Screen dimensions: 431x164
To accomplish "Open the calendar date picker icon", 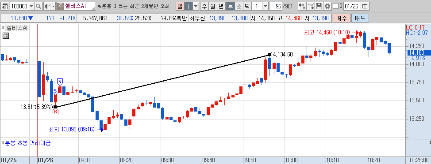I will tap(365, 6).
